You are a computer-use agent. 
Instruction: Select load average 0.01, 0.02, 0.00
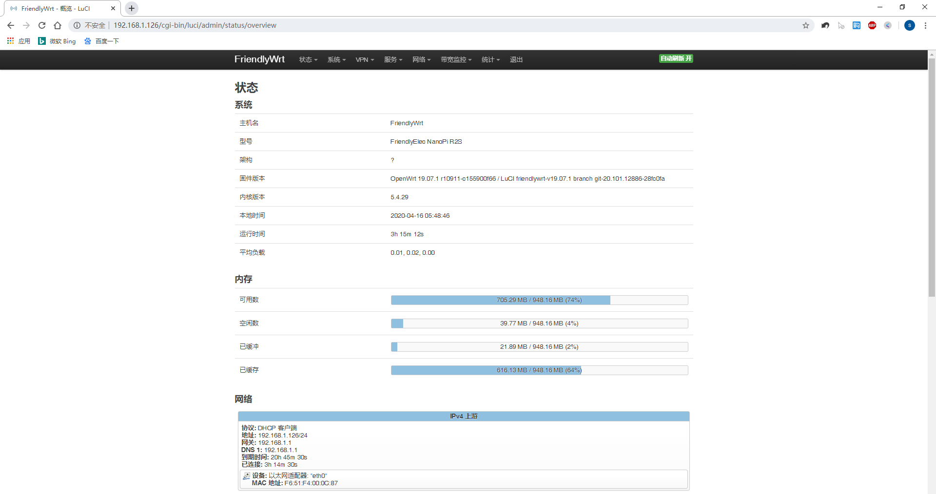(x=412, y=253)
